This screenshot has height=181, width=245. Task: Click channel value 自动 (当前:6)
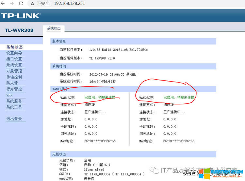tap(97, 165)
